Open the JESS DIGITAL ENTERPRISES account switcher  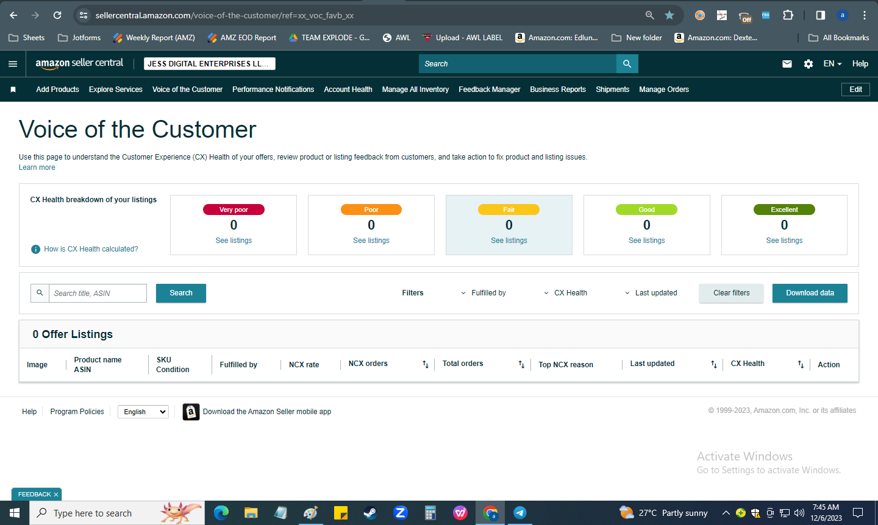[210, 64]
